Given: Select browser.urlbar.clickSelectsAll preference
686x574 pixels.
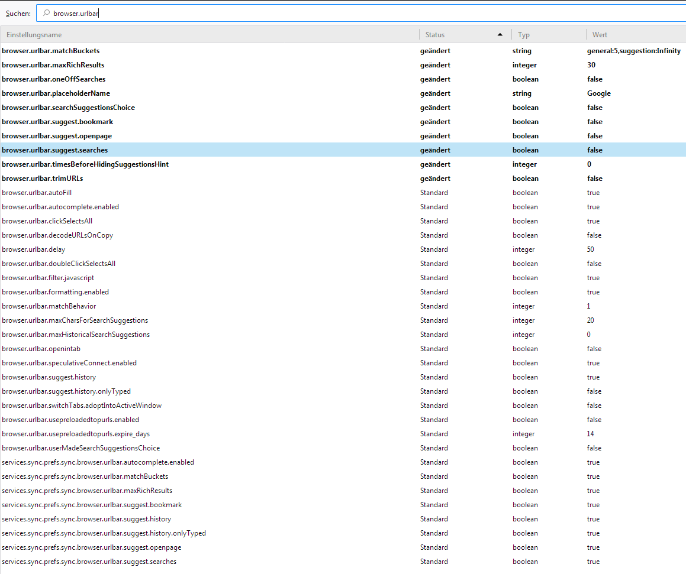Looking at the screenshot, I should (x=343, y=221).
